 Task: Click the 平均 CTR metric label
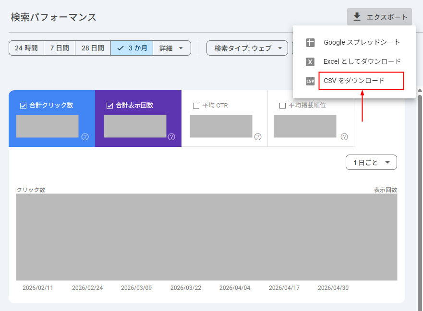[x=215, y=106]
